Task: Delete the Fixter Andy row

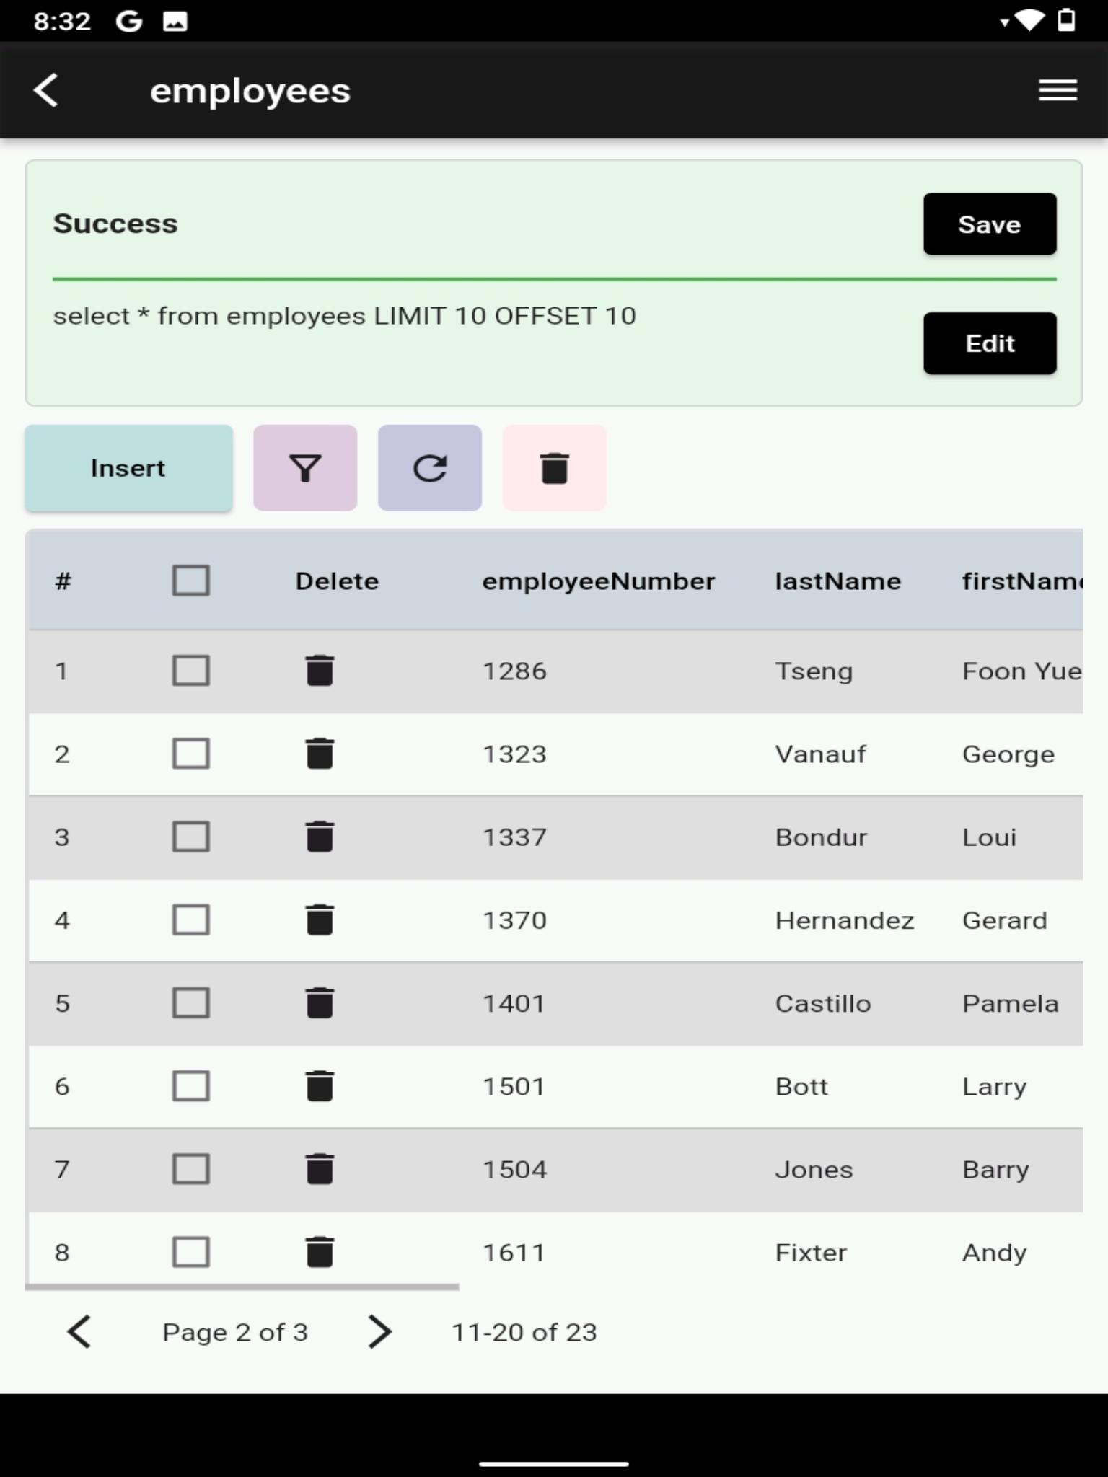Action: pos(320,1252)
